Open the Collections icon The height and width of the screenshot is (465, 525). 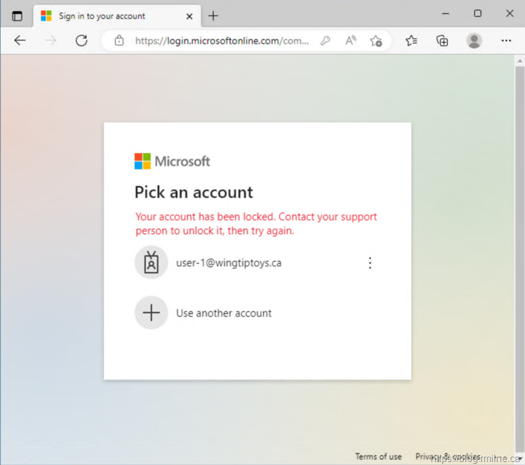click(x=442, y=41)
